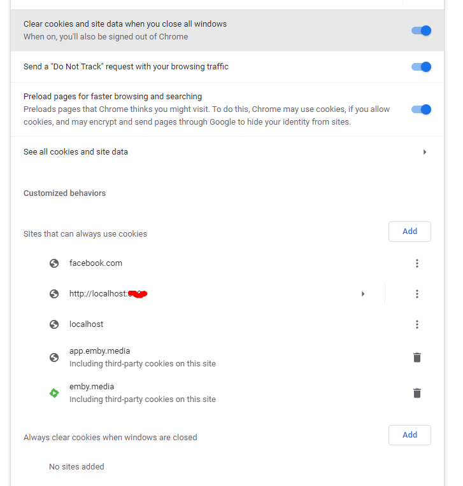Click the emby.media site name
Viewport: 463px width, 486px height.
pos(92,387)
